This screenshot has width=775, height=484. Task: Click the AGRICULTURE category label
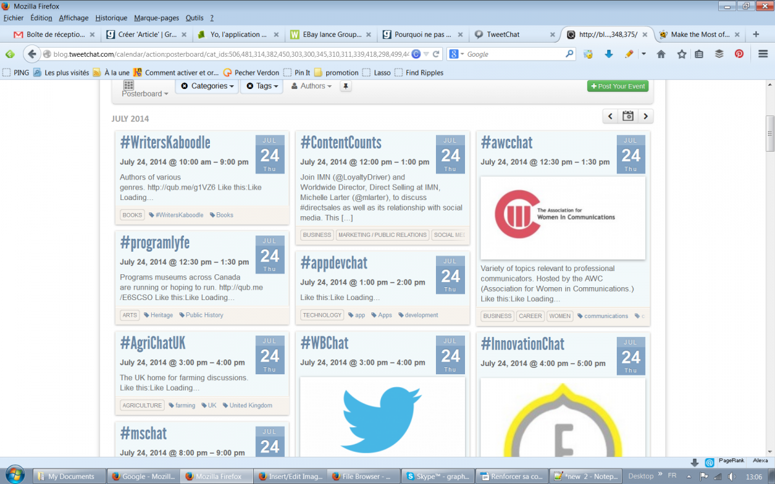(x=142, y=405)
